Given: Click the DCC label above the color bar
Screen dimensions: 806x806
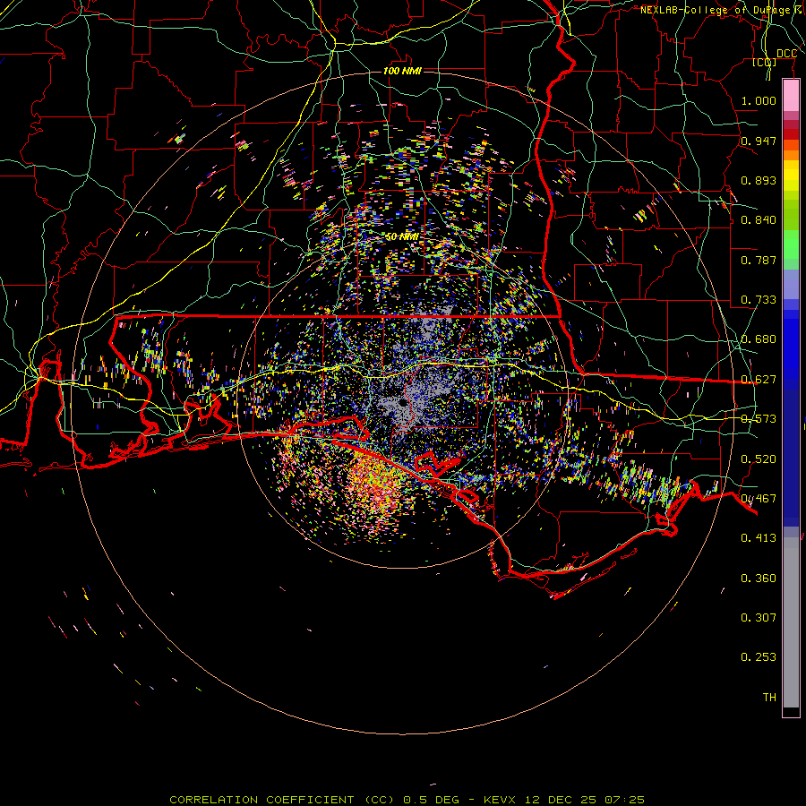Looking at the screenshot, I should (786, 54).
